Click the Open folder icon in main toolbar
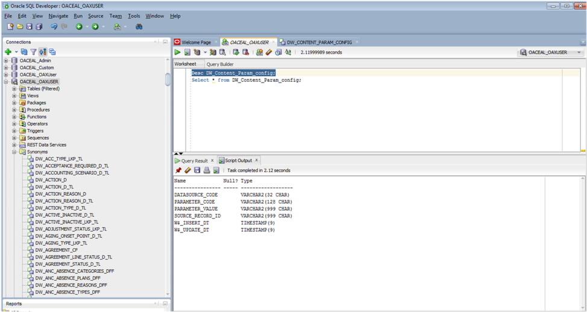The height and width of the screenshot is (312, 587). pos(20,27)
